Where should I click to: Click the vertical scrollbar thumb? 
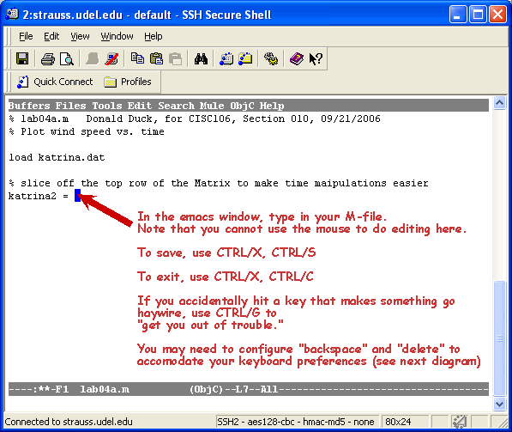(x=500, y=338)
